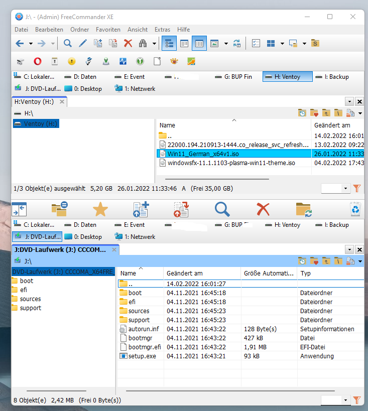Switch to small list view icon
This screenshot has width=368, height=411.
(184, 43)
